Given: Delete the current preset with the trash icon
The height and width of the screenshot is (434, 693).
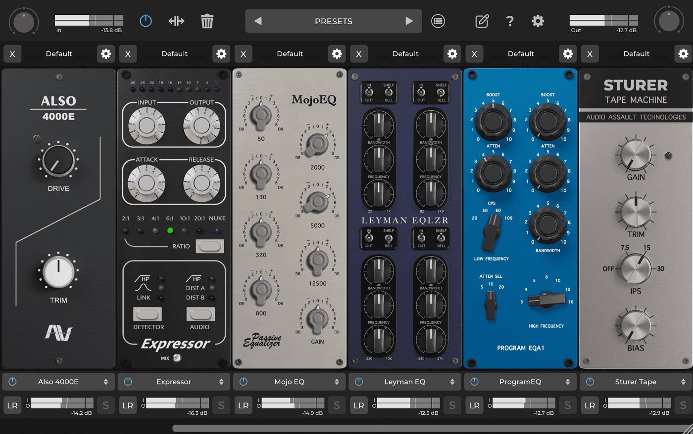Looking at the screenshot, I should [207, 21].
